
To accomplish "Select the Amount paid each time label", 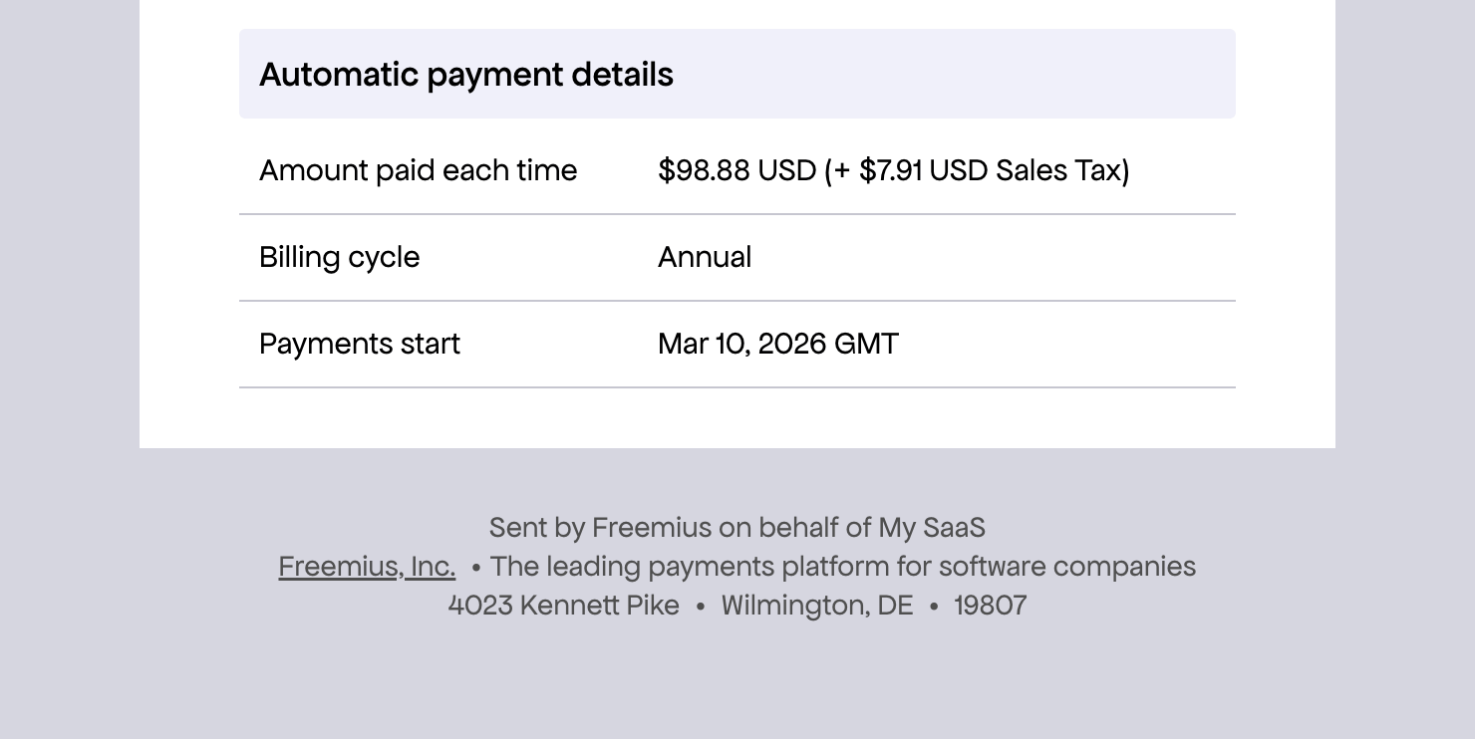I will point(418,171).
